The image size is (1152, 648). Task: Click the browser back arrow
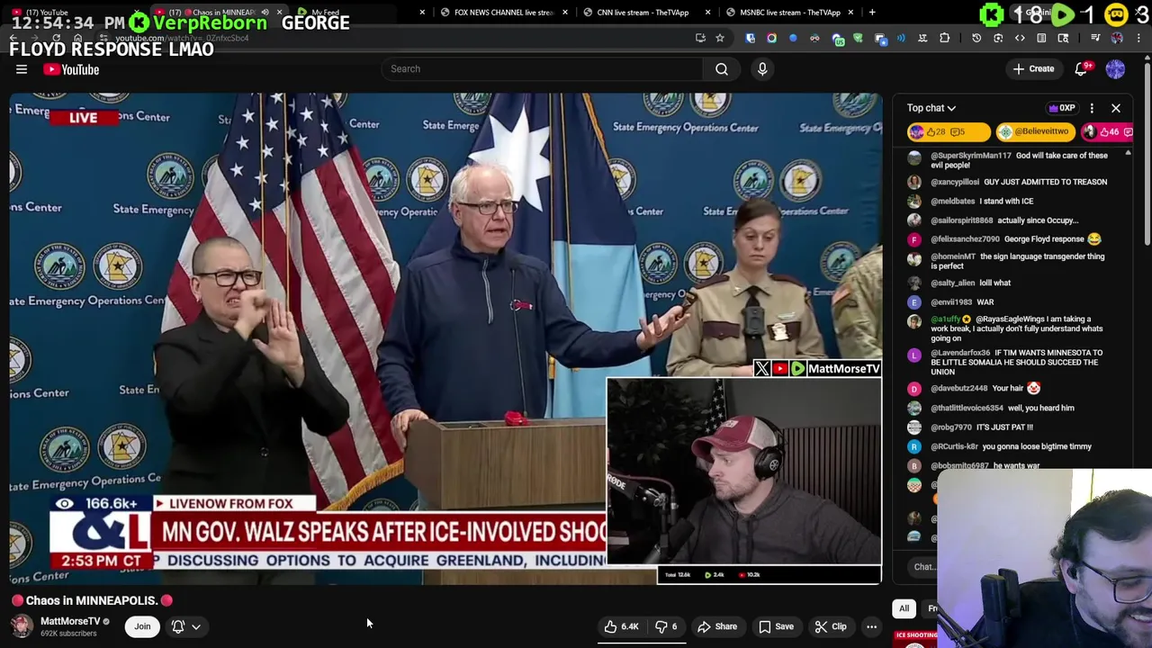pyautogui.click(x=13, y=38)
